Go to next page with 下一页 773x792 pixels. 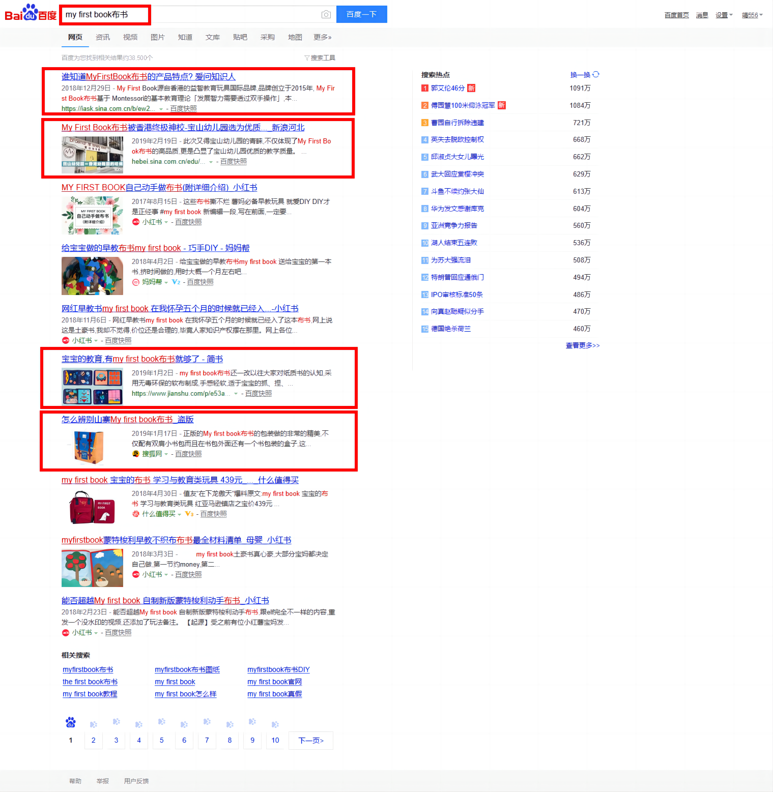(310, 740)
